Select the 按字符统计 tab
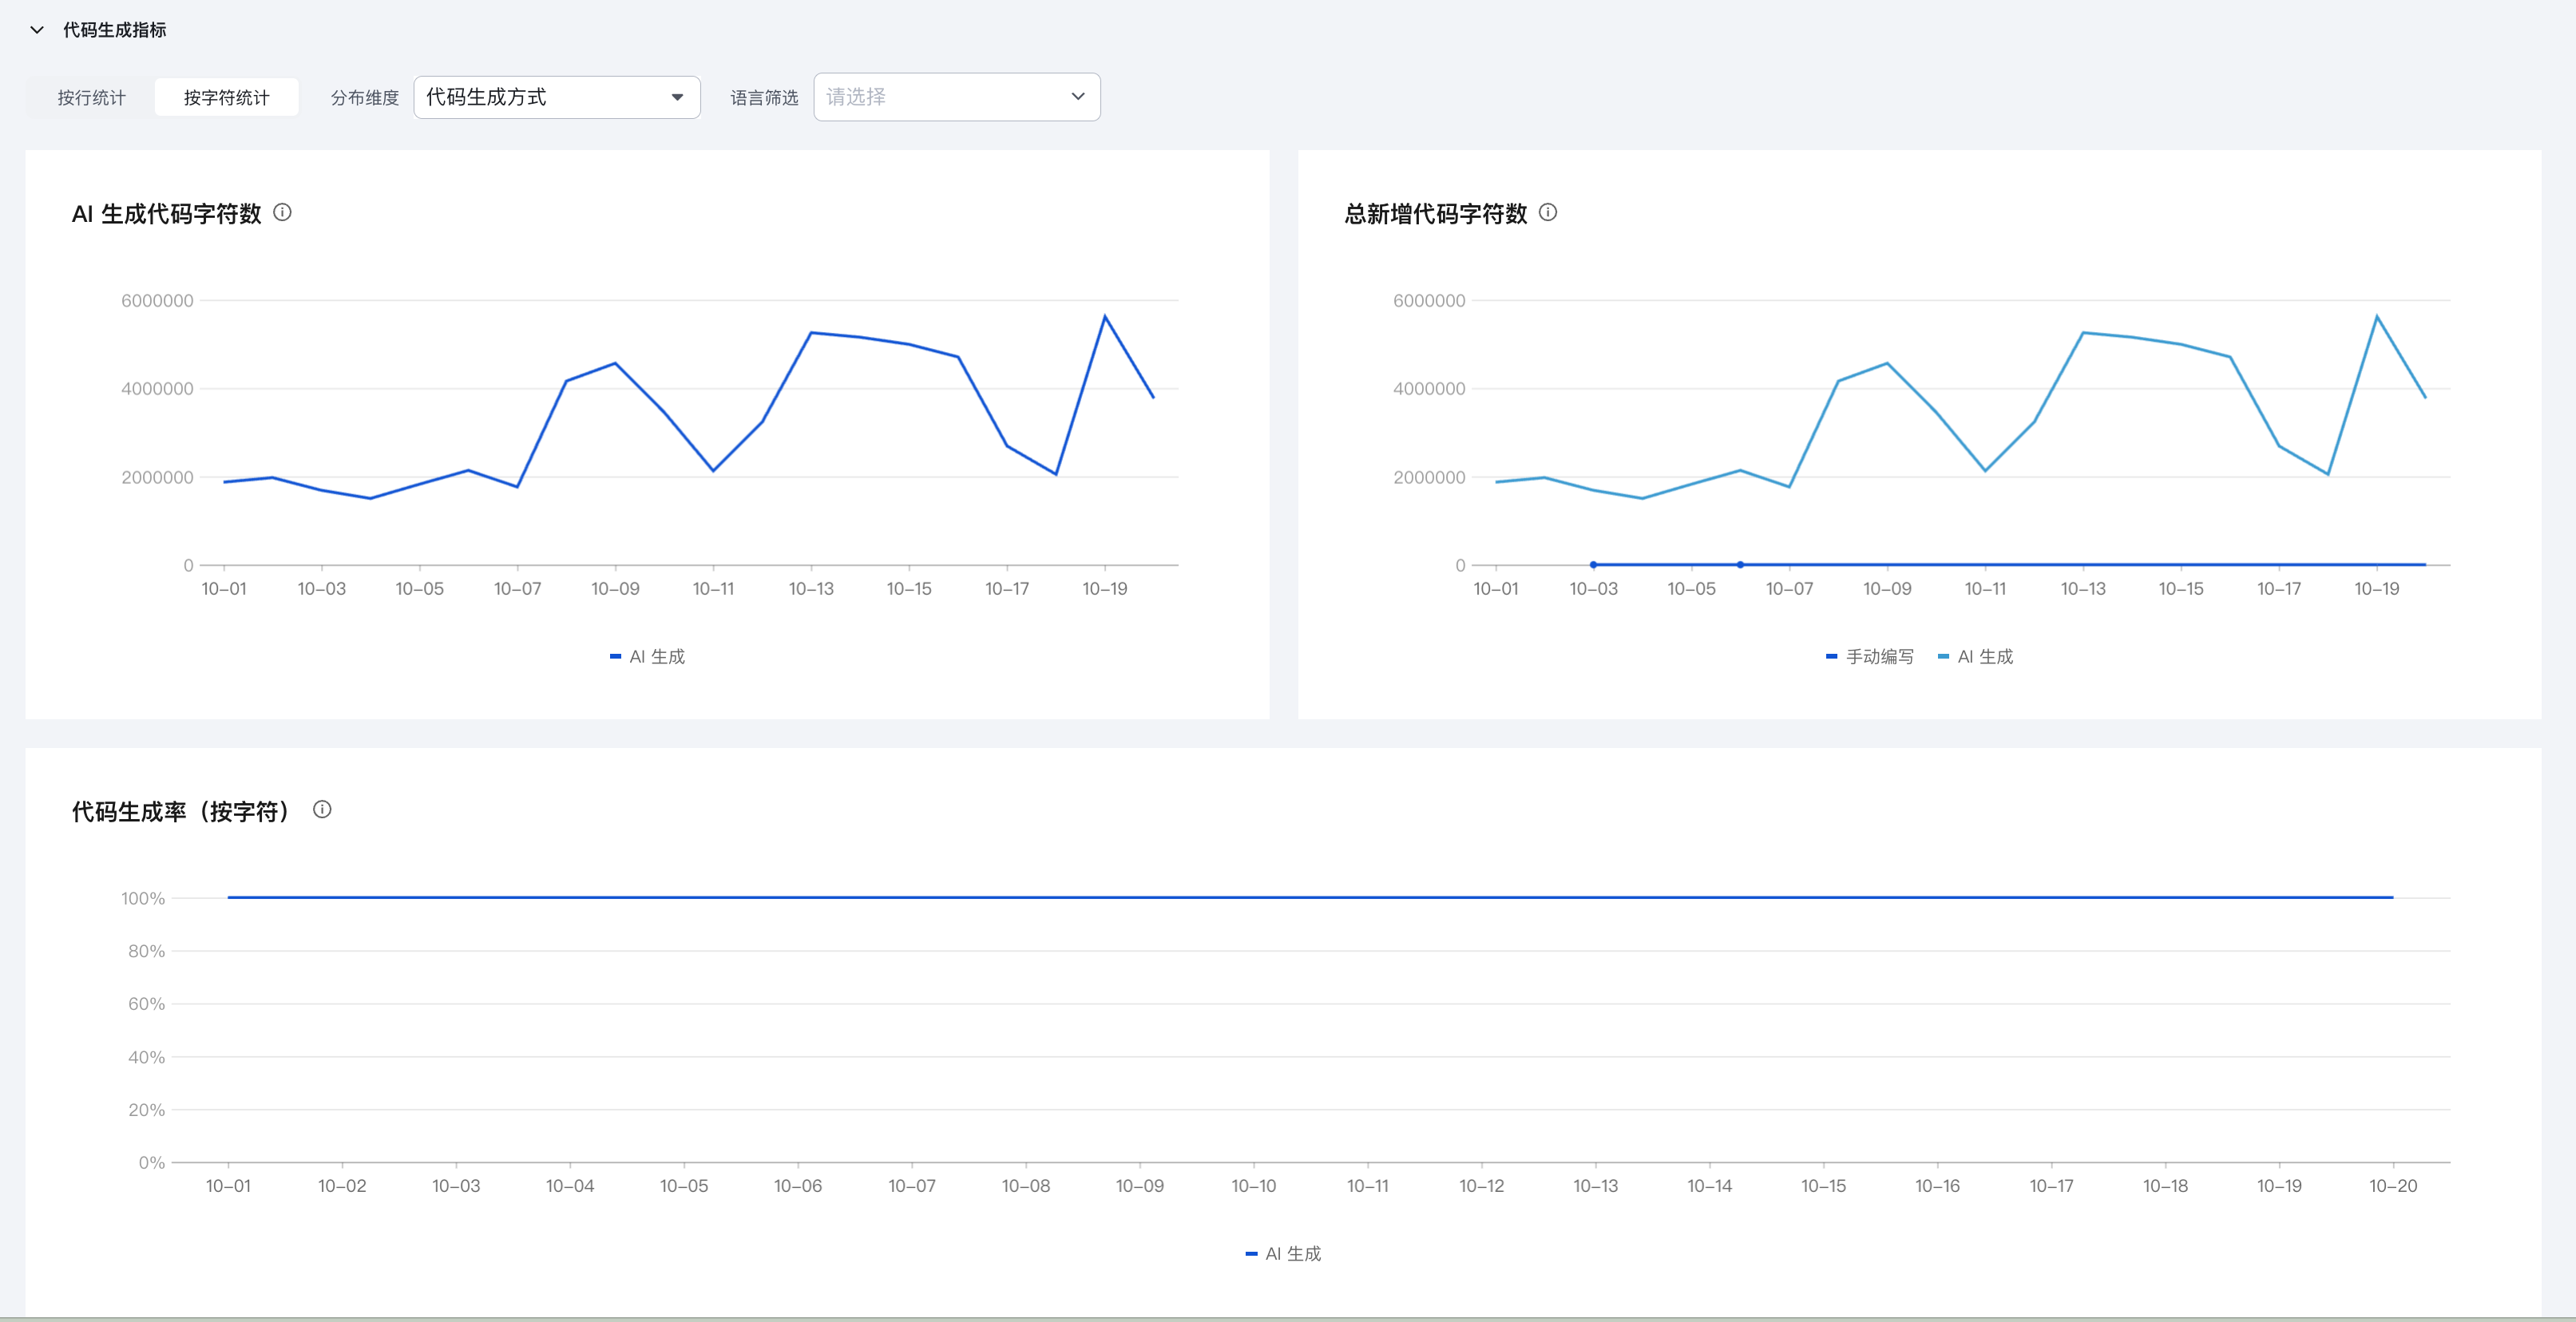 coord(226,97)
